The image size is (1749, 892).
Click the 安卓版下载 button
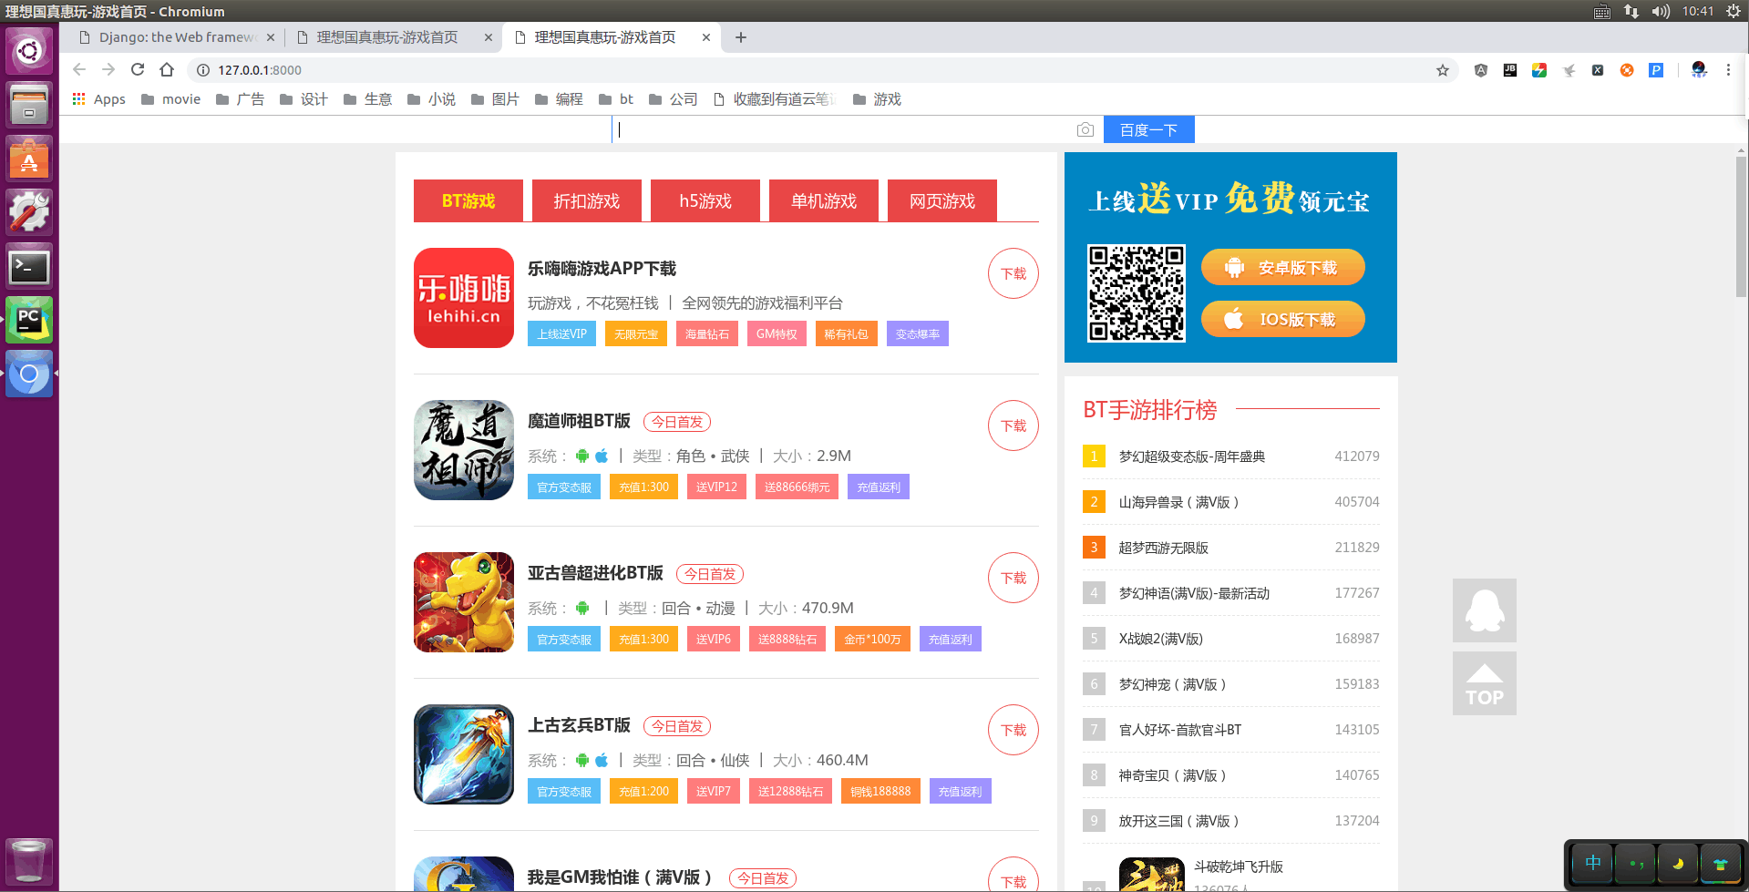pos(1282,267)
